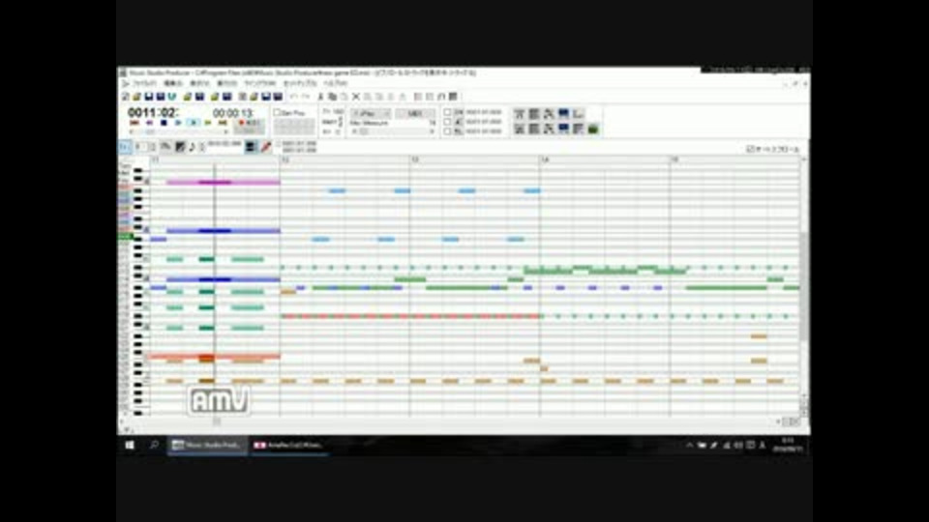Click the New file toolbar icon
Viewport: 929px width, 522px height.
(125, 97)
